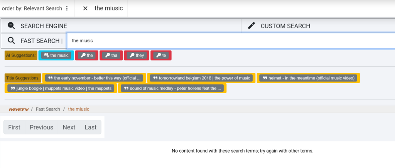Choose 'sound of music medley' title suggestion

tap(172, 88)
